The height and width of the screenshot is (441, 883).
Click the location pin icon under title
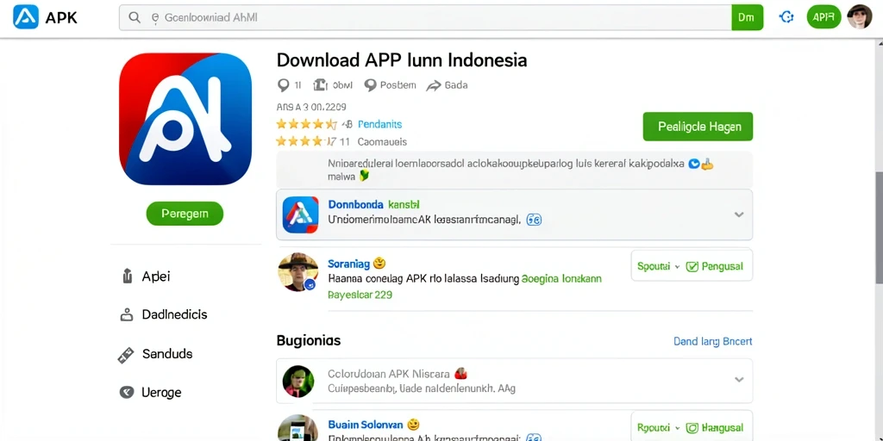[x=283, y=85]
